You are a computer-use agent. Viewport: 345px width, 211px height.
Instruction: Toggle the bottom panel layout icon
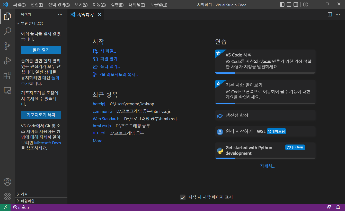coord(289,5)
